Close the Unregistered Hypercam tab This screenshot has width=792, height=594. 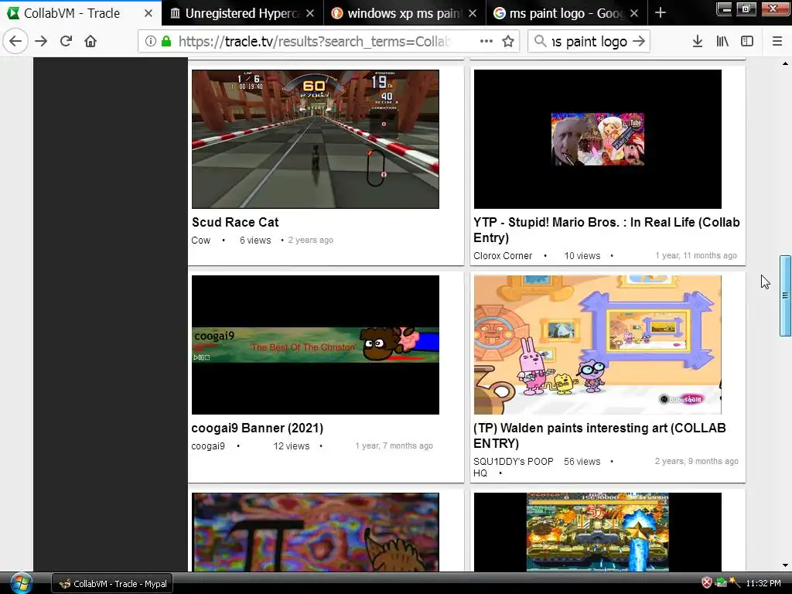[x=311, y=13]
